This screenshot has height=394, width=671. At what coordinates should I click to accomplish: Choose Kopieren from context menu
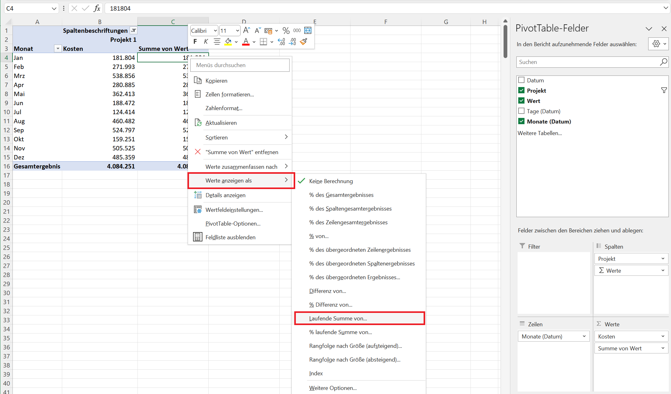click(240, 80)
